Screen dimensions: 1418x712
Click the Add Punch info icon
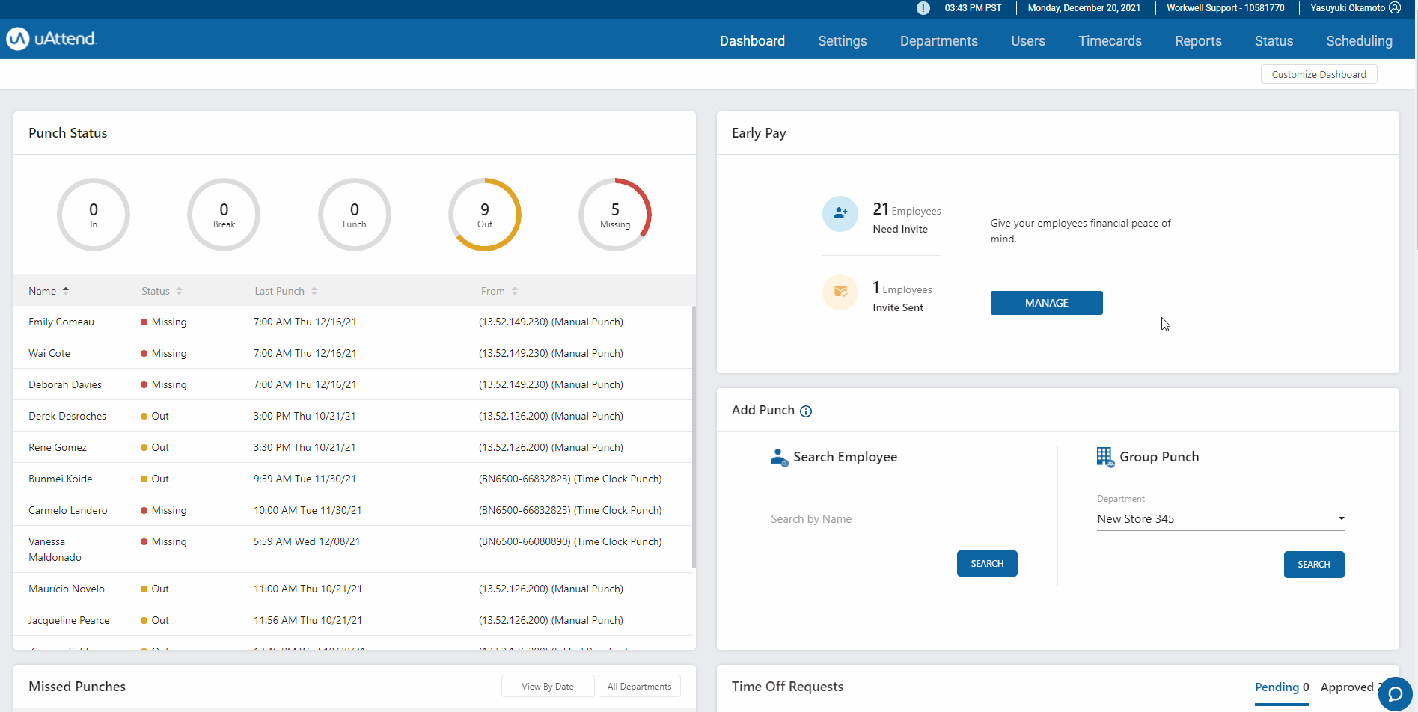pyautogui.click(x=806, y=411)
